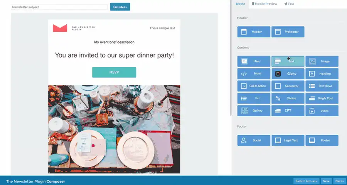Add an Html code block
The height and width of the screenshot is (185, 347).
[254, 74]
